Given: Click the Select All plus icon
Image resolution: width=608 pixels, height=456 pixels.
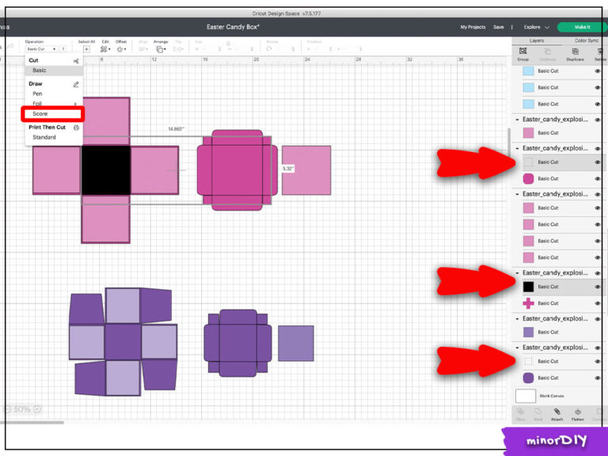Looking at the screenshot, I should [86, 49].
